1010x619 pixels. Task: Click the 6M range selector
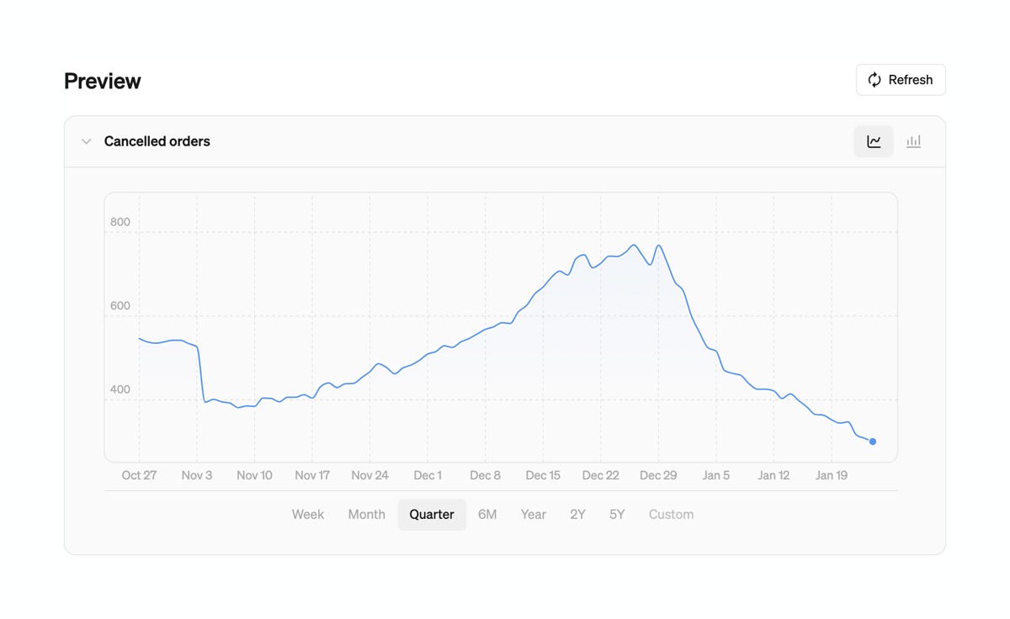488,514
